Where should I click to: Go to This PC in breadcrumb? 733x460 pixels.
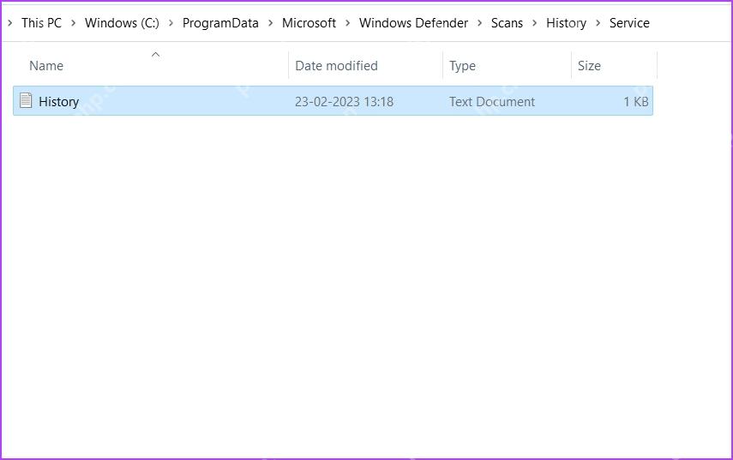pyautogui.click(x=42, y=23)
